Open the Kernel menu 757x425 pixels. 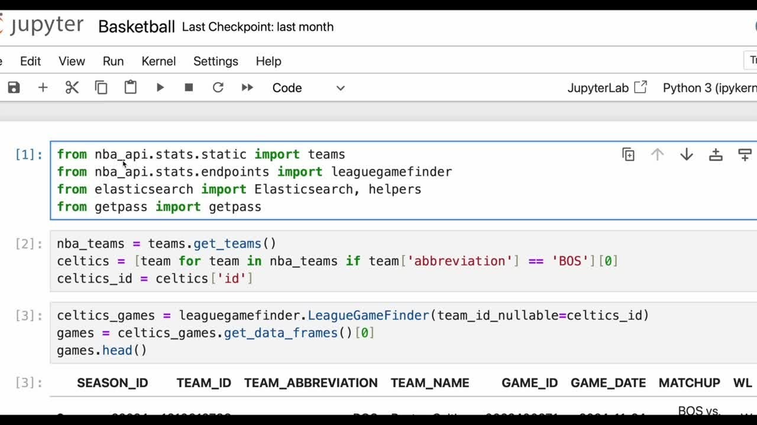pos(158,61)
